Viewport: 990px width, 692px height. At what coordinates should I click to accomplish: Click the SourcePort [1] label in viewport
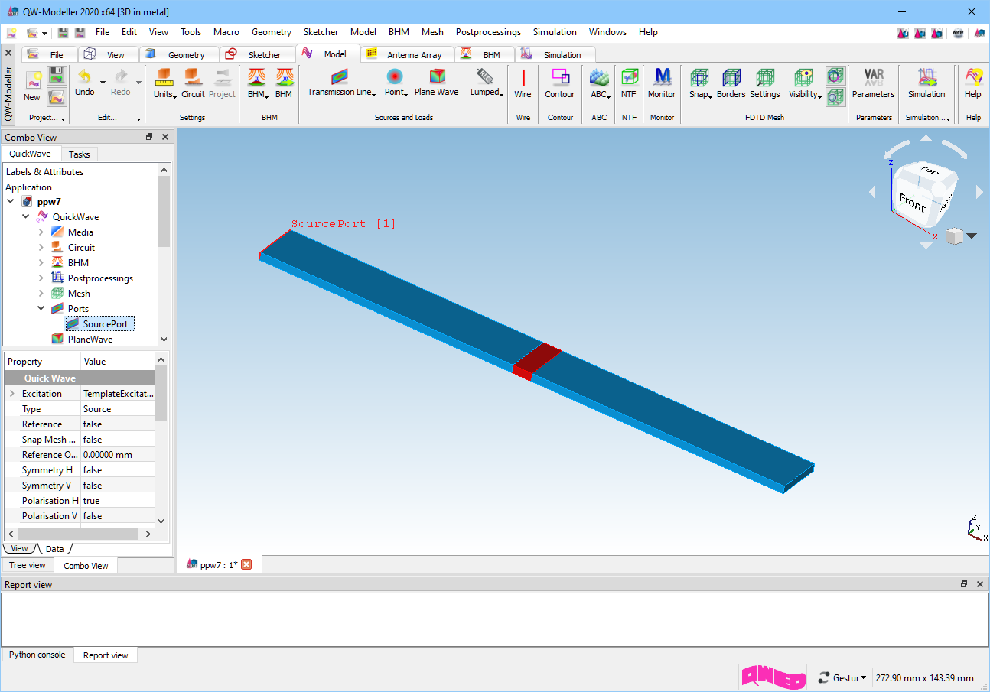[x=344, y=224]
